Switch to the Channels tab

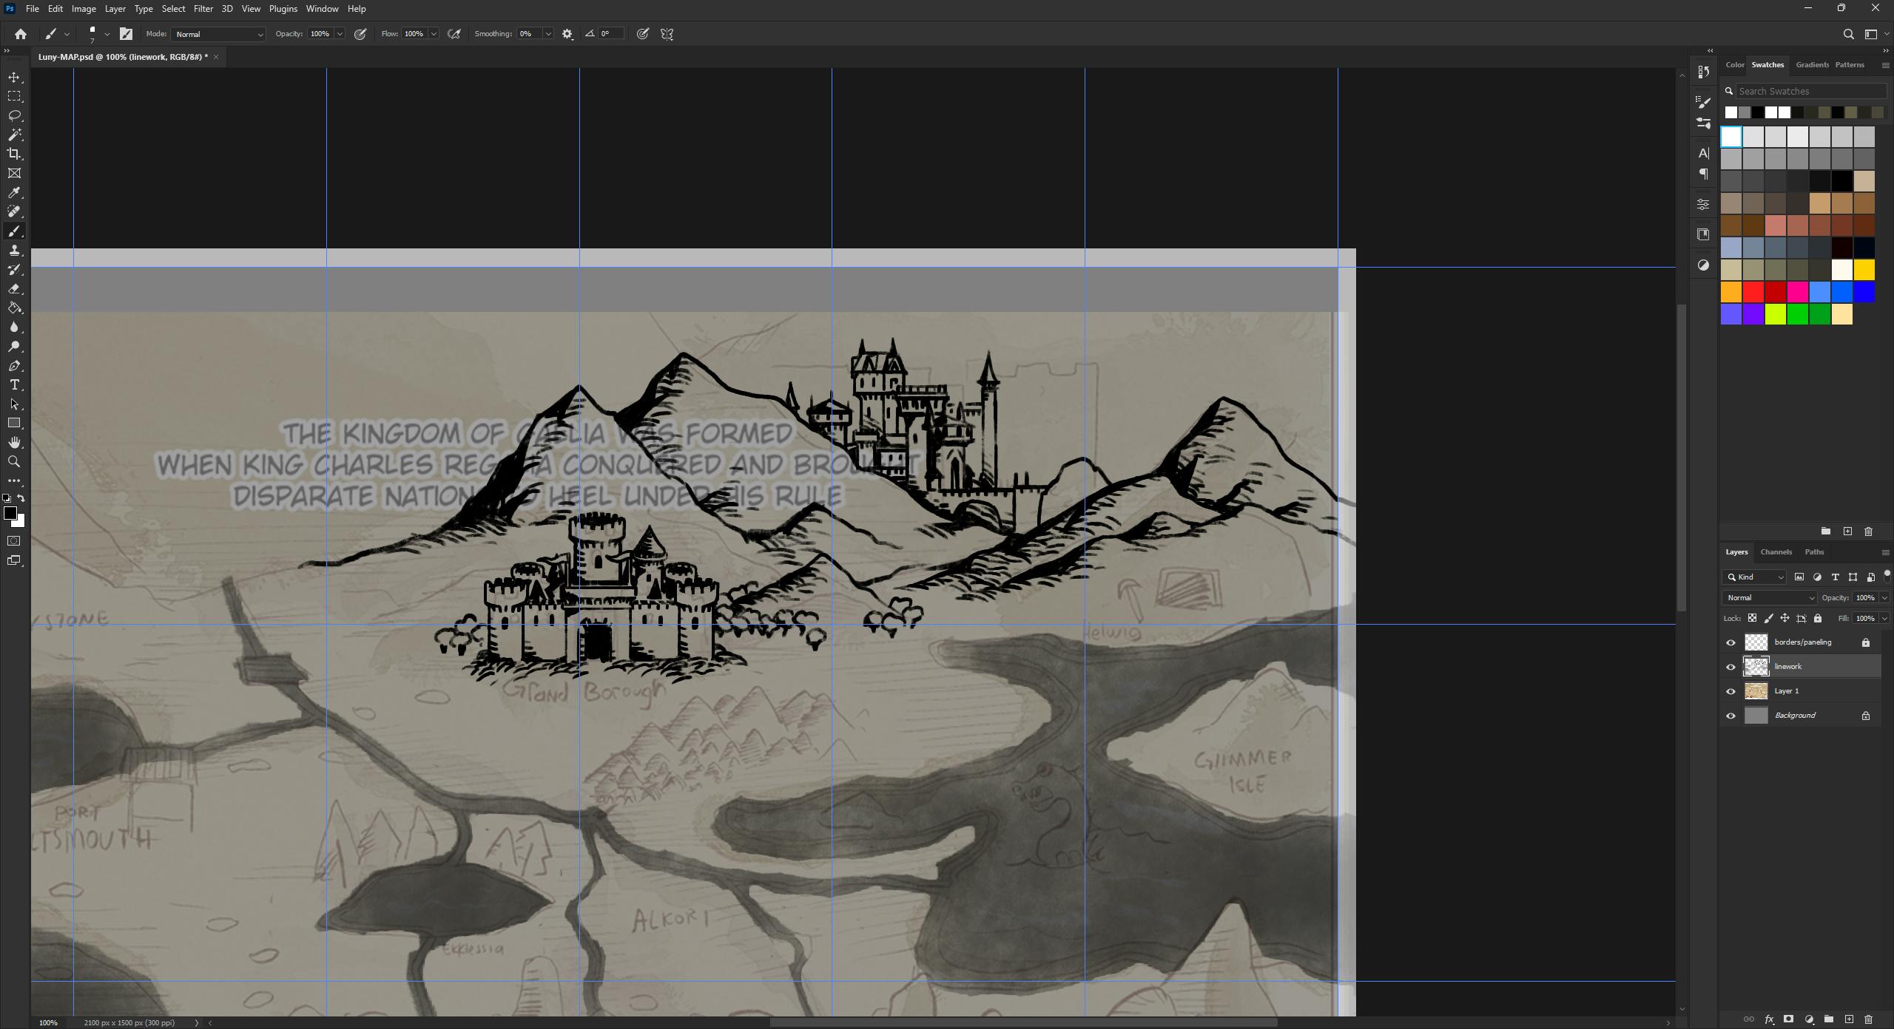coord(1776,552)
